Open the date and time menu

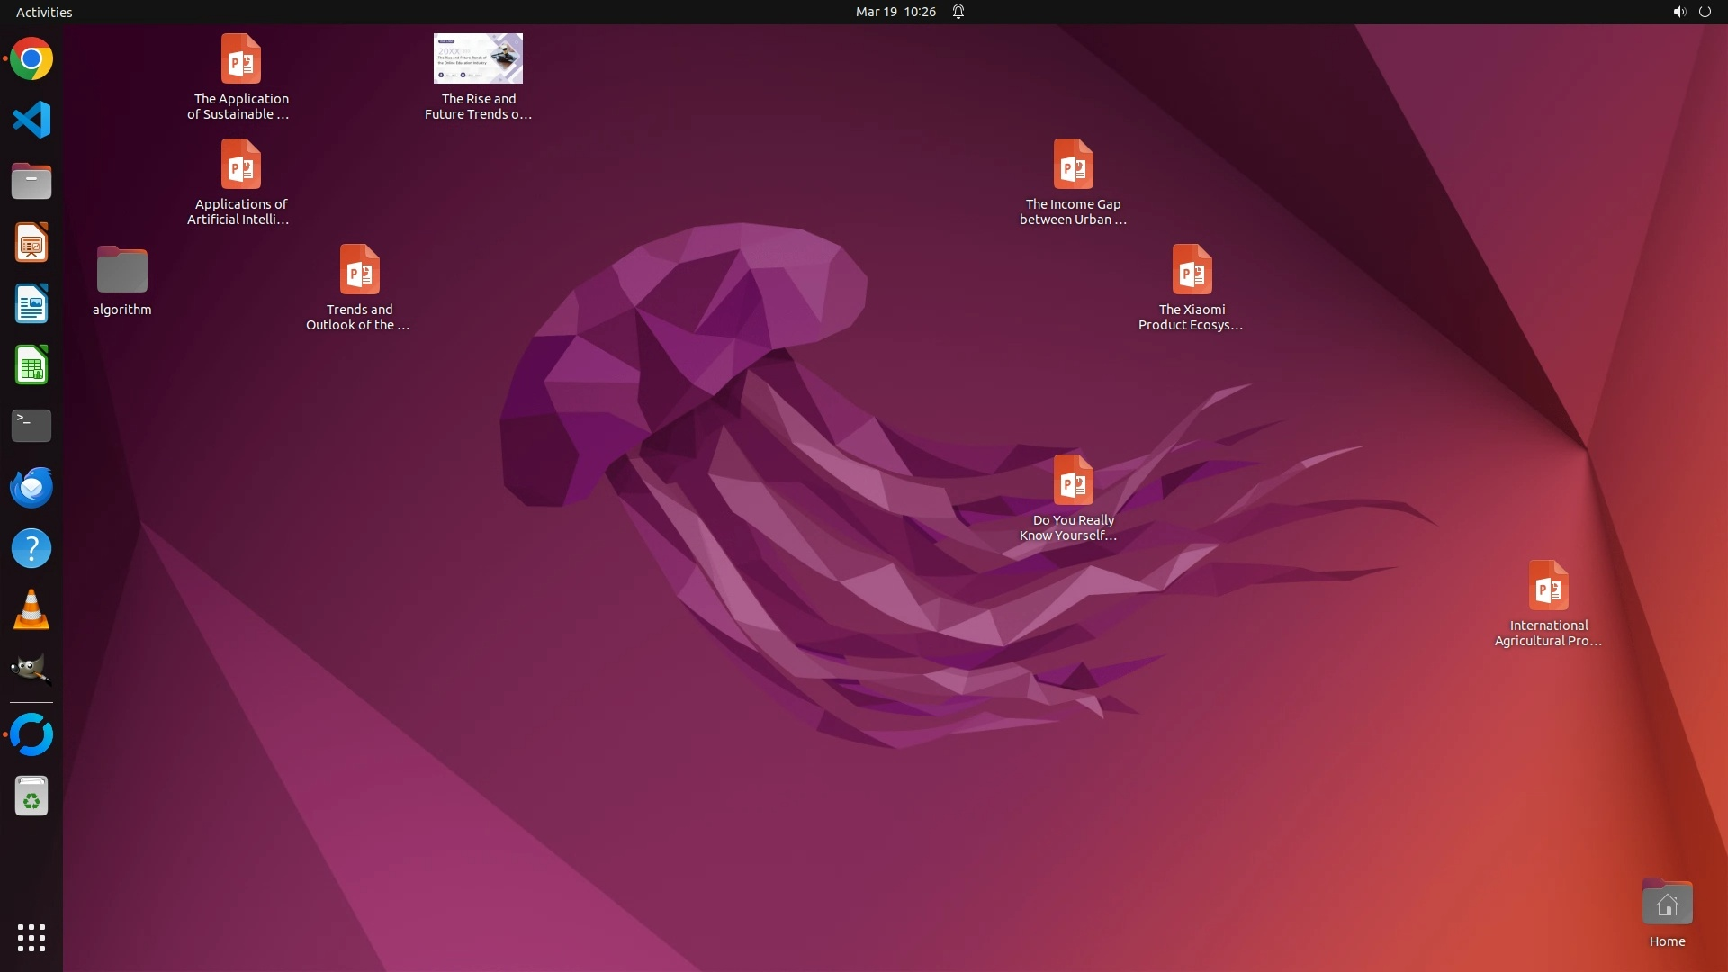[x=895, y=12]
